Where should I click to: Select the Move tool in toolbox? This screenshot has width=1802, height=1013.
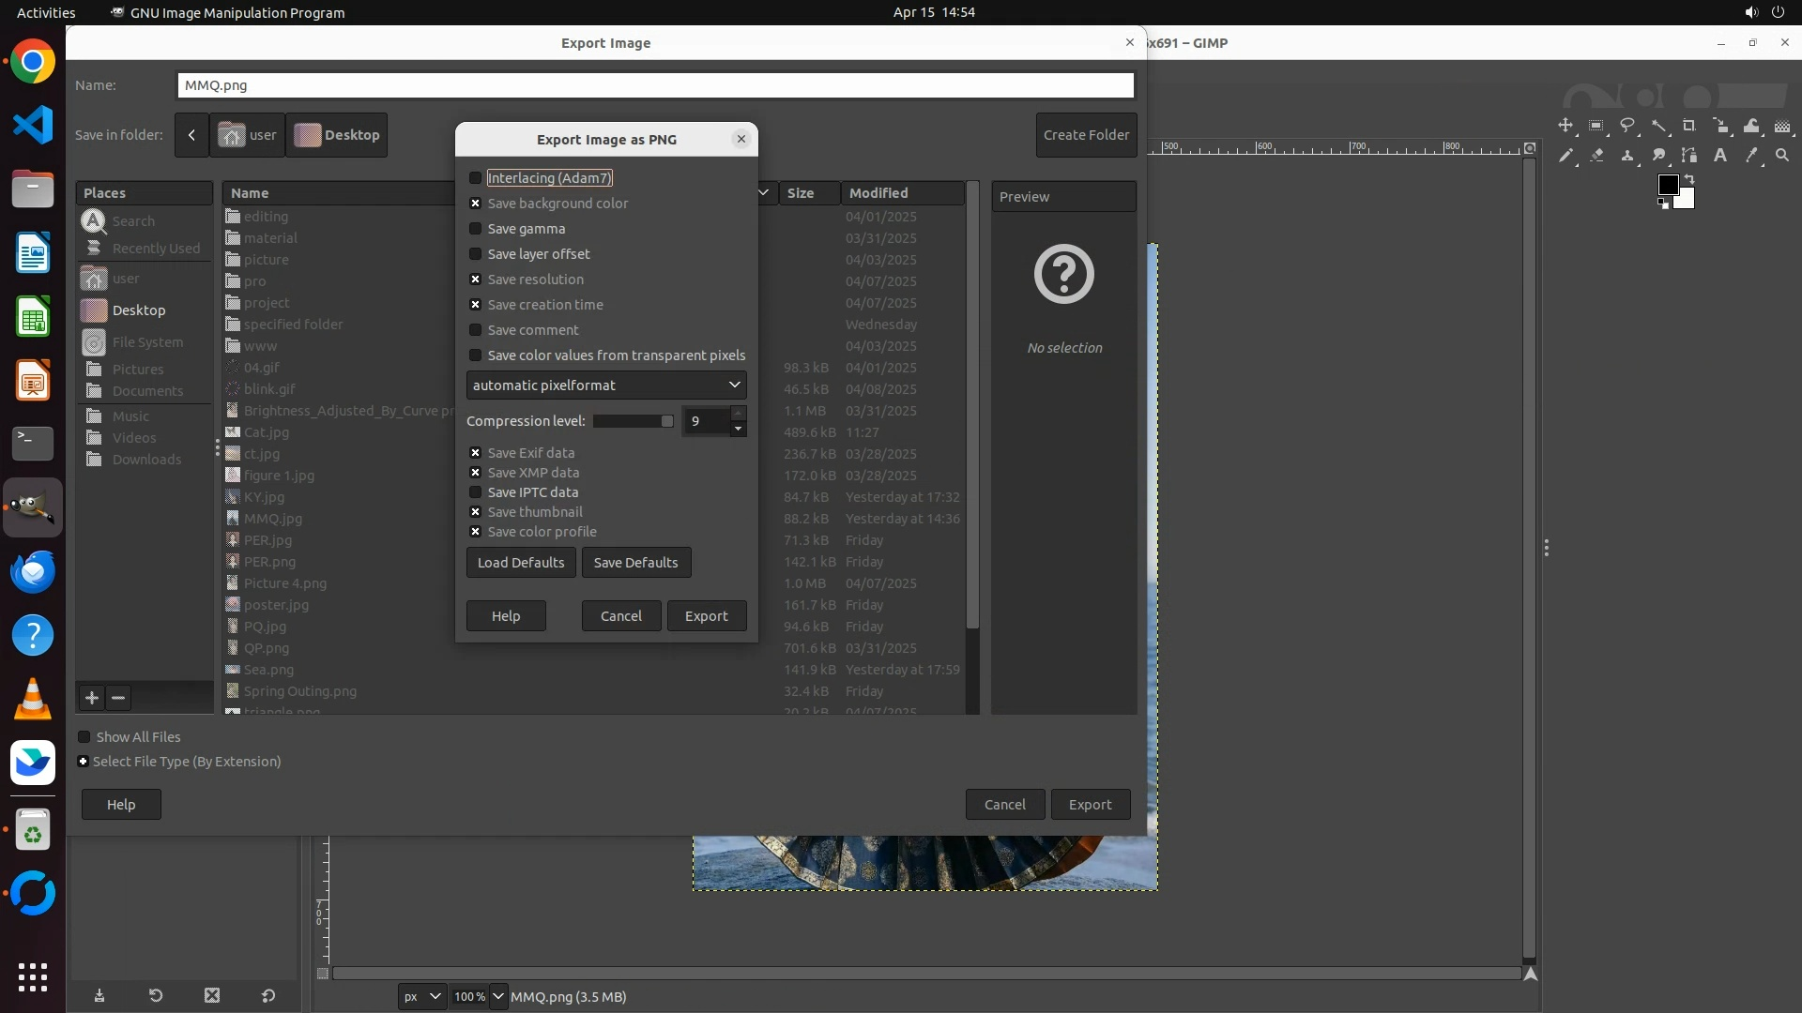click(x=1565, y=126)
